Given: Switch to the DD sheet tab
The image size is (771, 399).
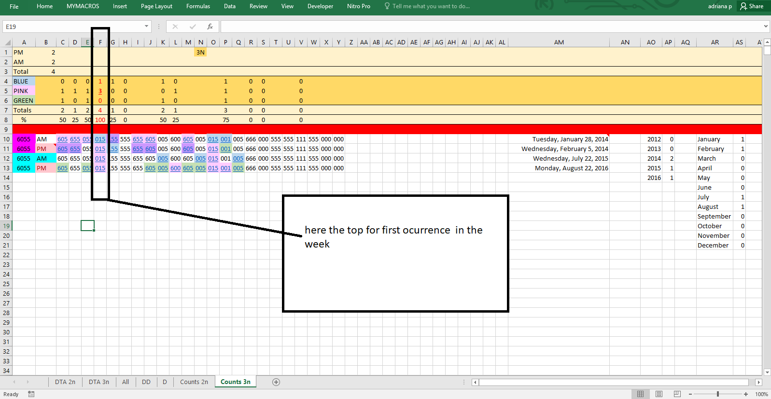Looking at the screenshot, I should (146, 382).
